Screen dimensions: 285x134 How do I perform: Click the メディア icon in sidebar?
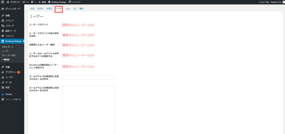(3, 26)
